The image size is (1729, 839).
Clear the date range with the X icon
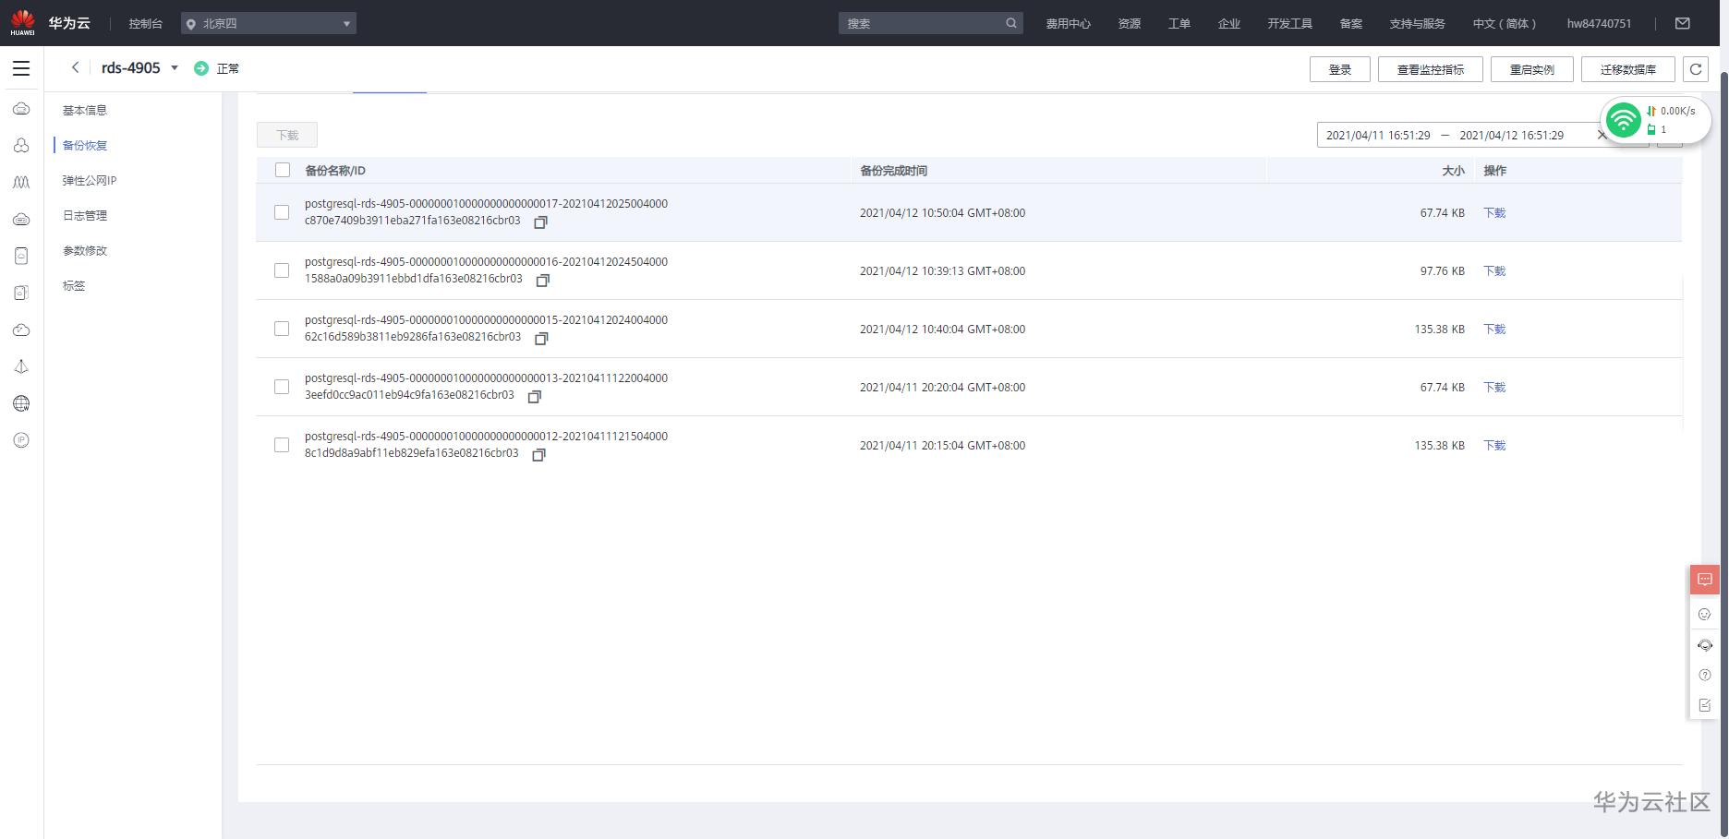point(1602,135)
